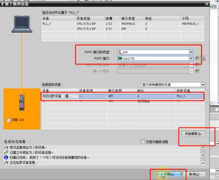
Task: Toggle 仅显示错误消息 checkbox
Action: pyautogui.click(x=143, y=142)
